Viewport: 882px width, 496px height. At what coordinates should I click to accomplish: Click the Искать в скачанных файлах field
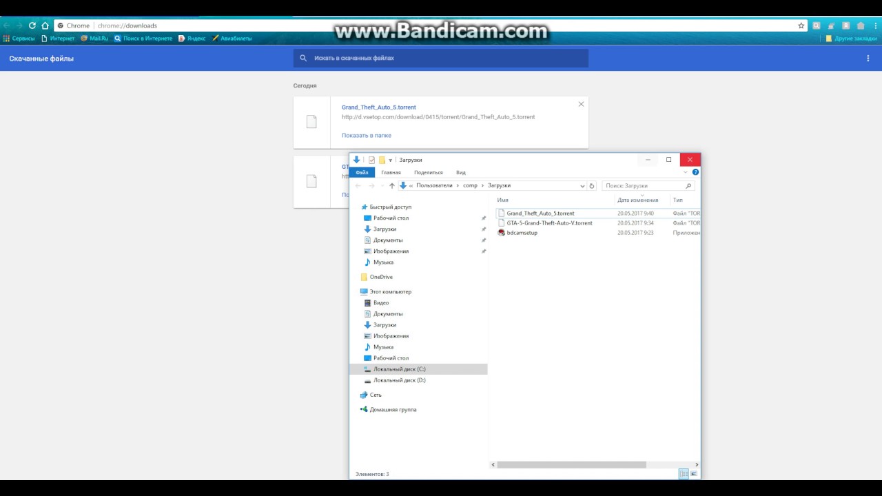click(x=441, y=59)
